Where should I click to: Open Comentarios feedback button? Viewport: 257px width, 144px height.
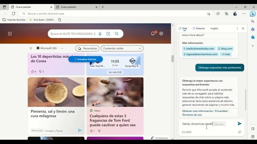[x=159, y=138]
